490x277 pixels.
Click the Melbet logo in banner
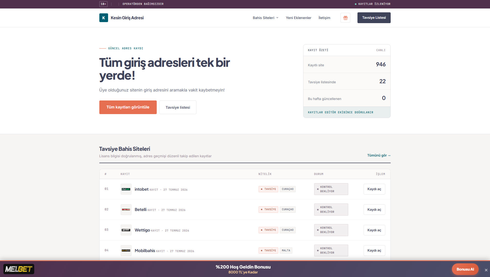pos(19,269)
